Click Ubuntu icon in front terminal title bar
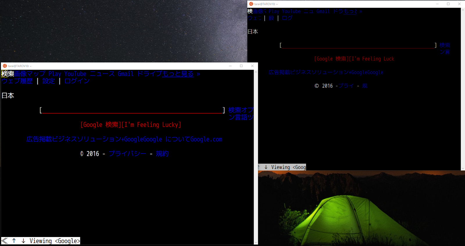This screenshot has width=465, height=246. (x=5, y=66)
